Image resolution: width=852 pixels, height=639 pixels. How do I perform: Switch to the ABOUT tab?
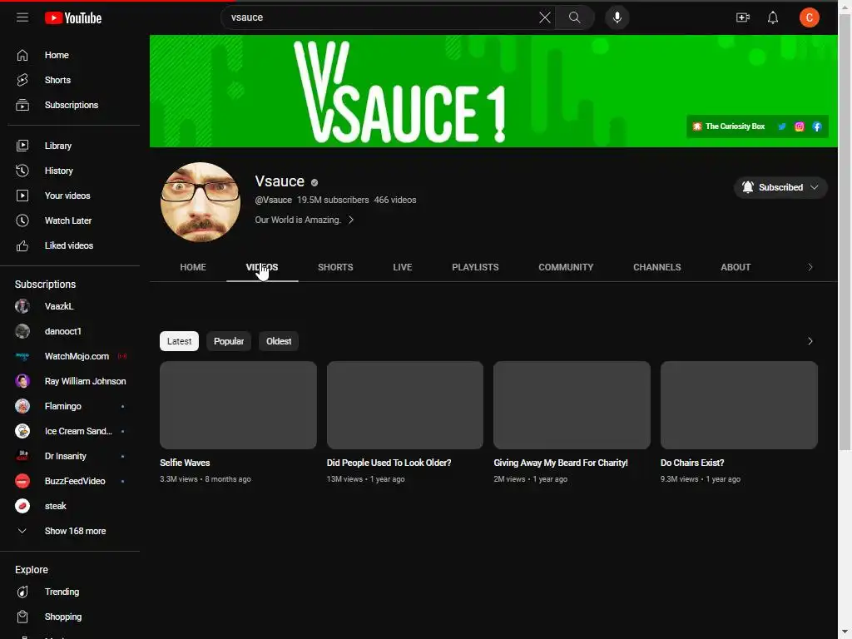736,267
